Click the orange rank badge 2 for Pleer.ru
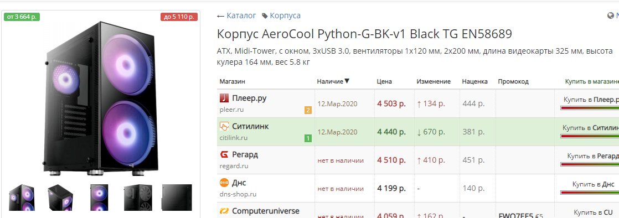Screen dimensions: 619x218 click(x=308, y=110)
